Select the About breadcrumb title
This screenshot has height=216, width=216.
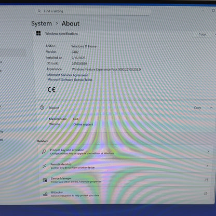[71, 23]
